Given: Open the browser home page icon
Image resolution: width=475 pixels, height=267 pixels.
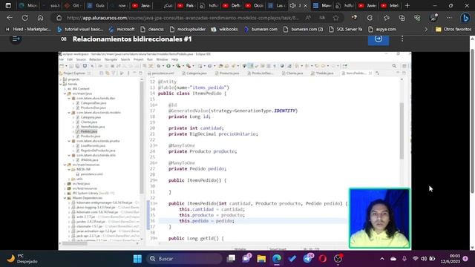Looking at the screenshot, I should click(x=40, y=18).
